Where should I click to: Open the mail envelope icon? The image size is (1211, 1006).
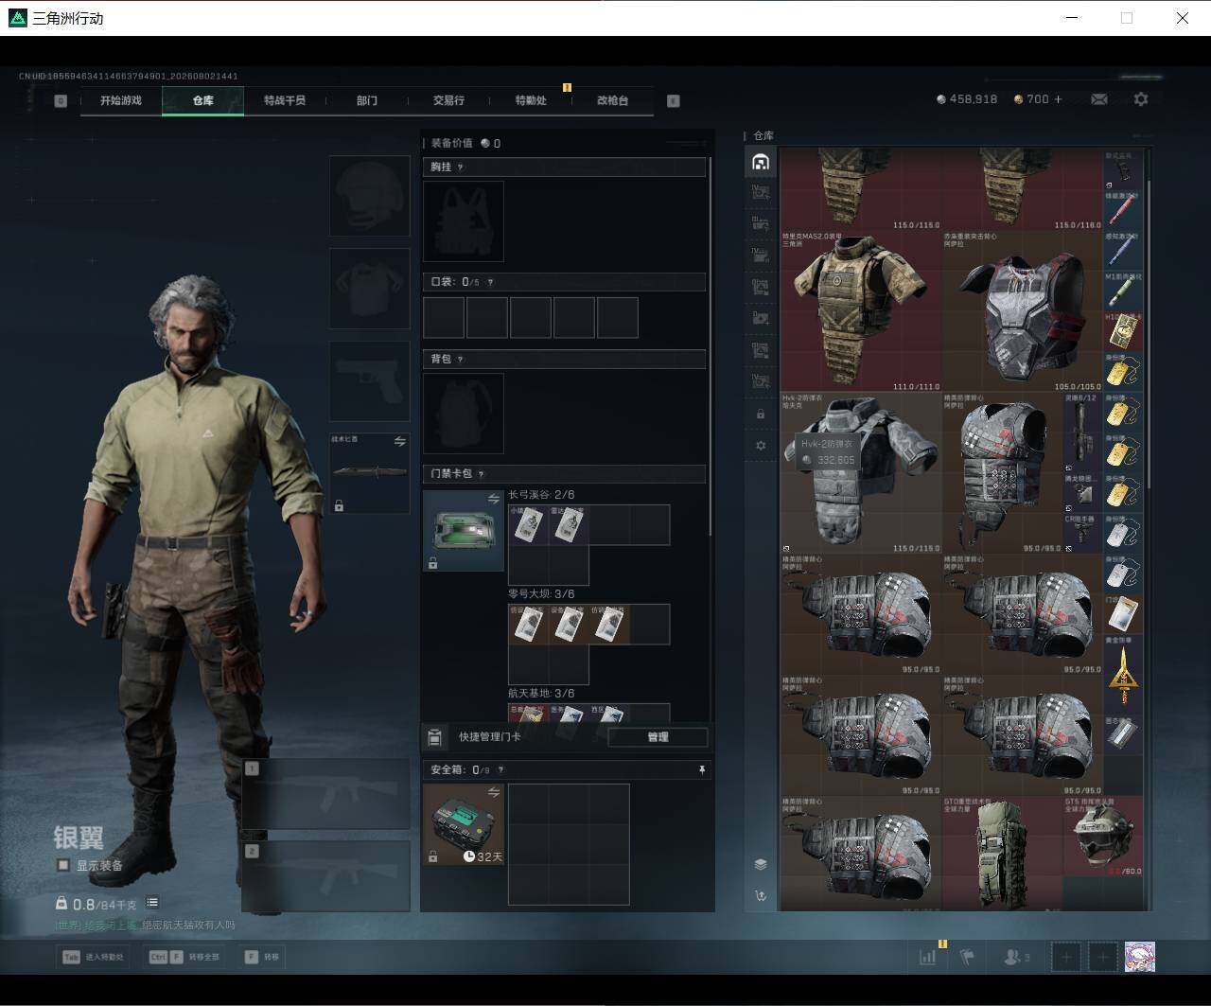pyautogui.click(x=1099, y=99)
